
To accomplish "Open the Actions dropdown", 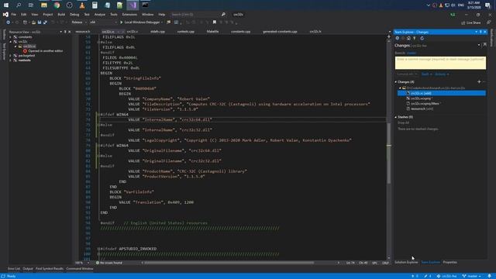I will pyautogui.click(x=442, y=74).
